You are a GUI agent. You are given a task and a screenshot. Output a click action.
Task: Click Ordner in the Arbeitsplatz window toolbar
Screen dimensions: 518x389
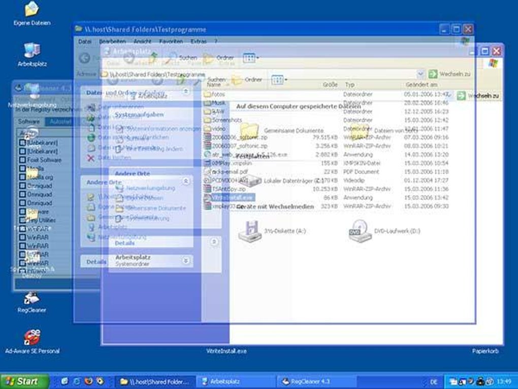point(246,80)
